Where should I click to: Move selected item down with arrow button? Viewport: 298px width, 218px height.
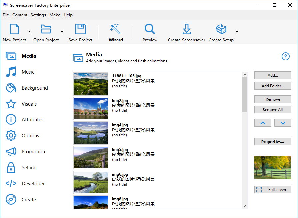283,123
